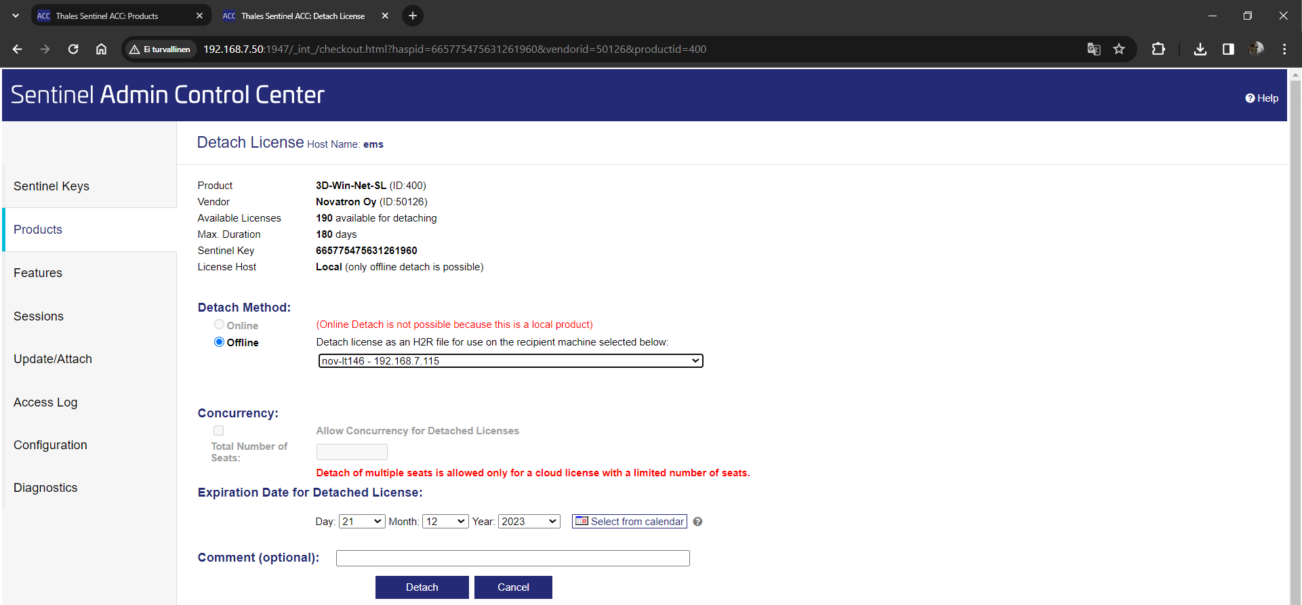Click Select from calendar button
This screenshot has height=605, width=1302.
point(629,522)
